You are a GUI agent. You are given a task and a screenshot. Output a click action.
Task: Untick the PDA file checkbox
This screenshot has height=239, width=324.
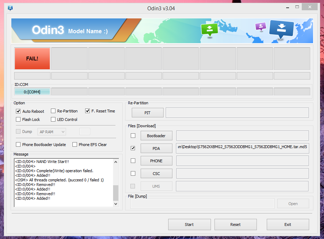(x=133, y=148)
